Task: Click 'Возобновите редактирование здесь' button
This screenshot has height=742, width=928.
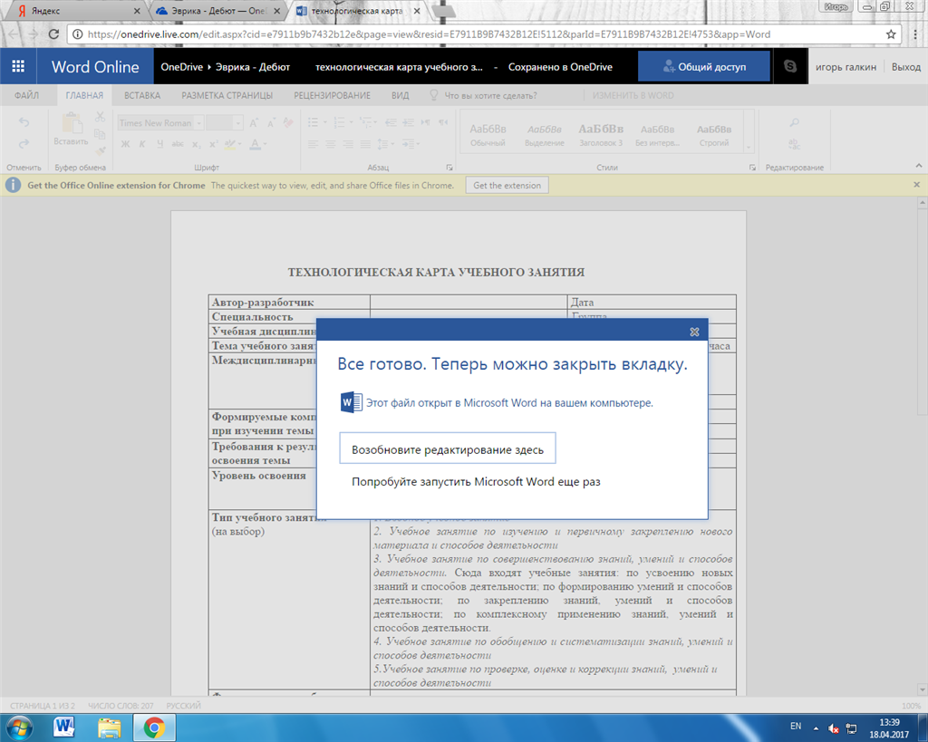Action: coord(448,448)
